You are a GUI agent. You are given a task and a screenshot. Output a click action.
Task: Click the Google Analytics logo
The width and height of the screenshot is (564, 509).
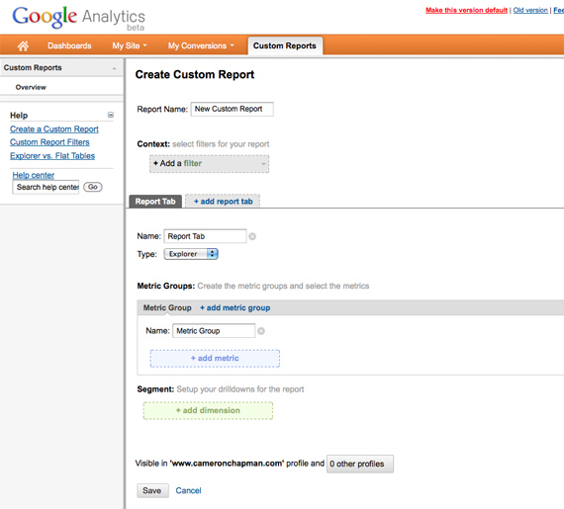point(79,18)
